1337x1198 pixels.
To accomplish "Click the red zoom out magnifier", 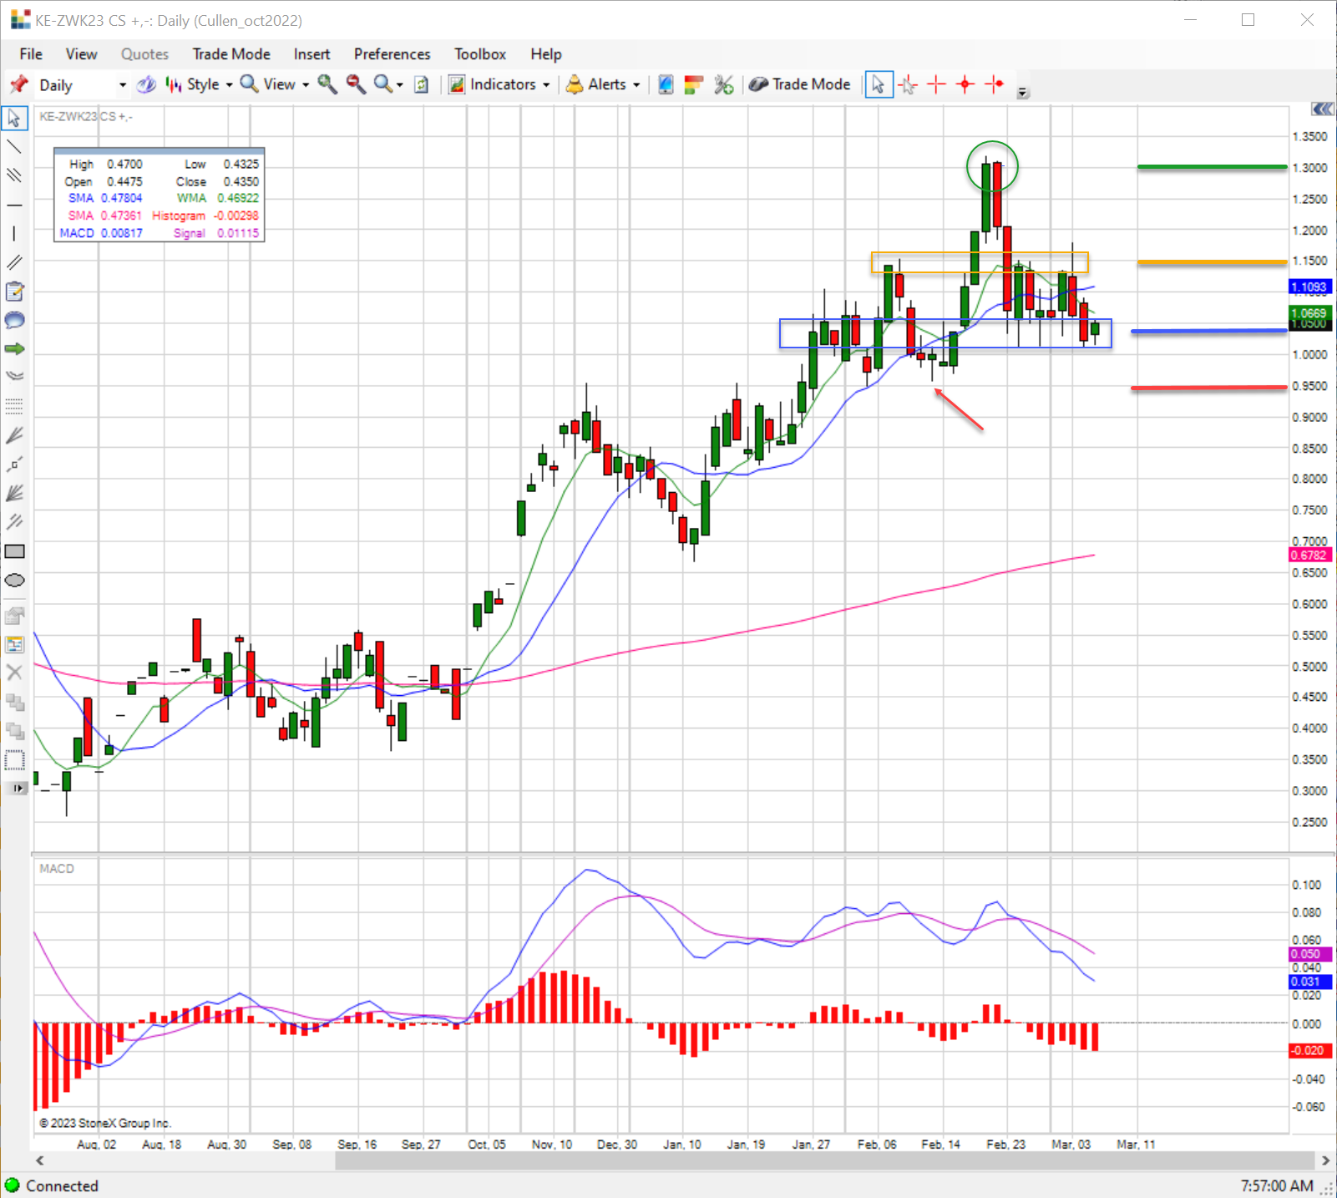I will click(356, 84).
